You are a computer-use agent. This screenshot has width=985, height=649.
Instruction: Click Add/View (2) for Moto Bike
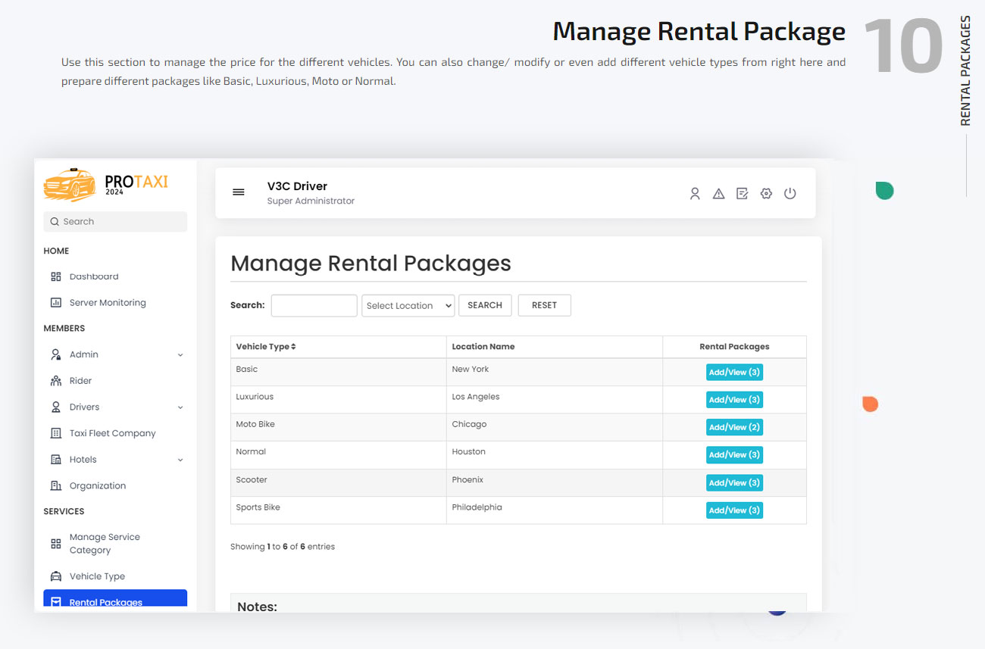pyautogui.click(x=734, y=427)
